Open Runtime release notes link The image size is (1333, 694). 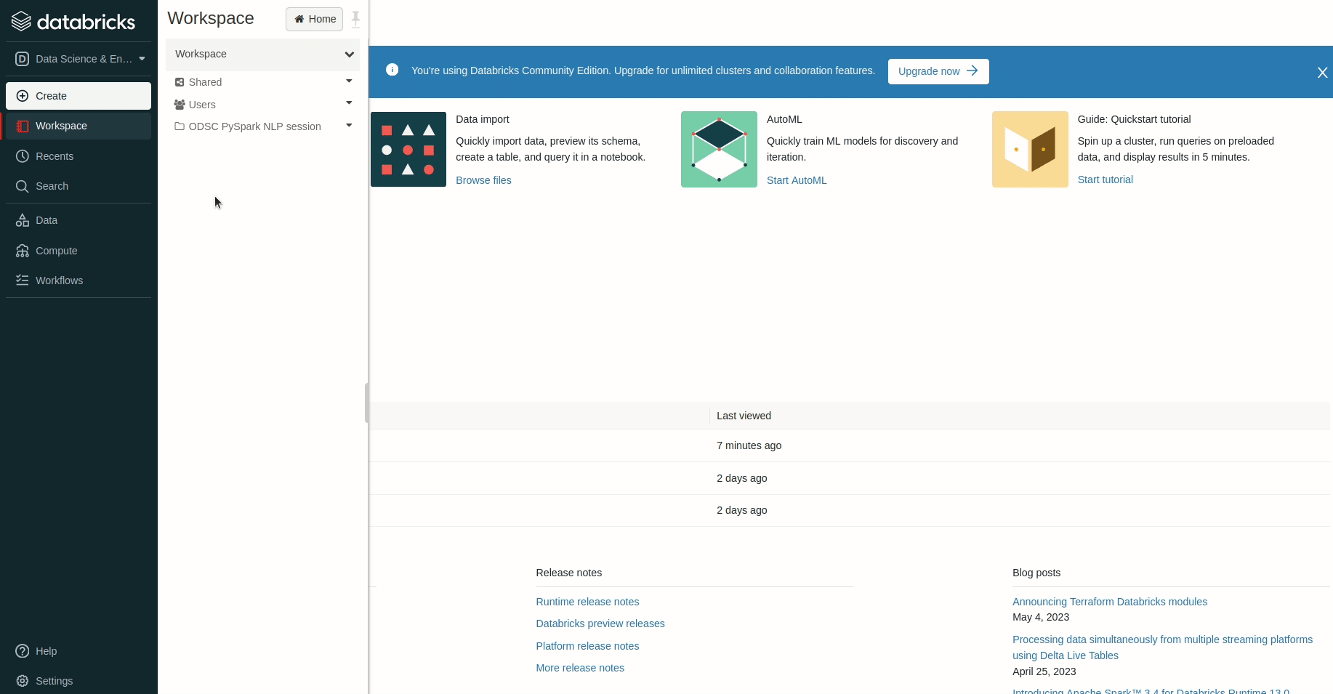(587, 602)
